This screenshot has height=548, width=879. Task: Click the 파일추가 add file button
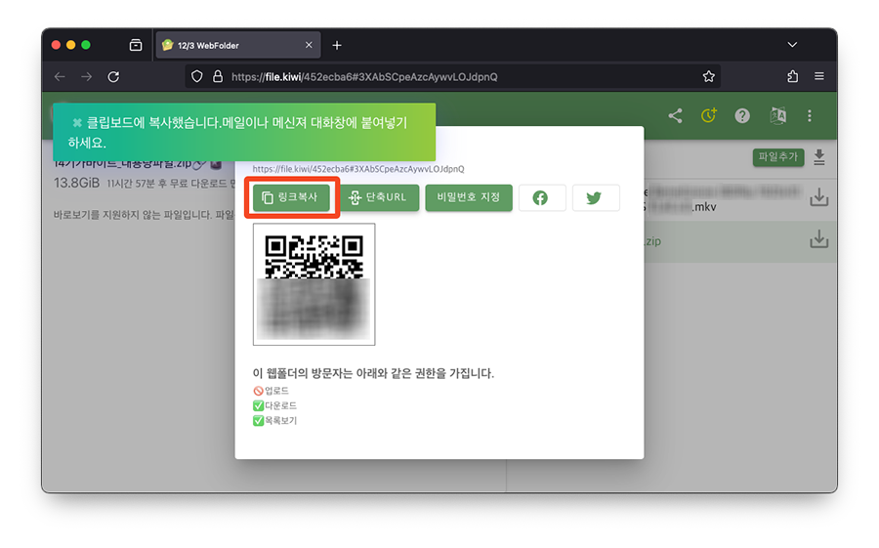click(x=777, y=157)
